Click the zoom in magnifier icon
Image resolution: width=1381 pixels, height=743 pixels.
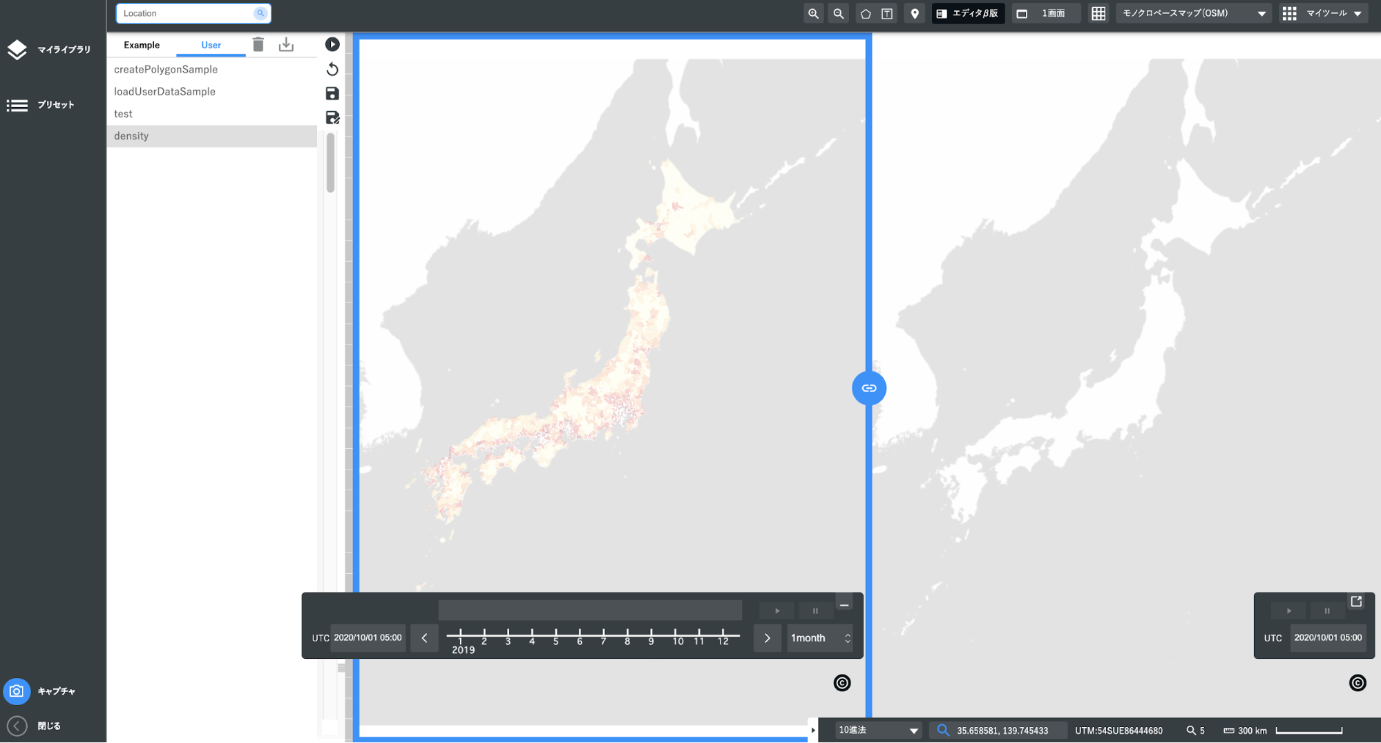click(813, 14)
